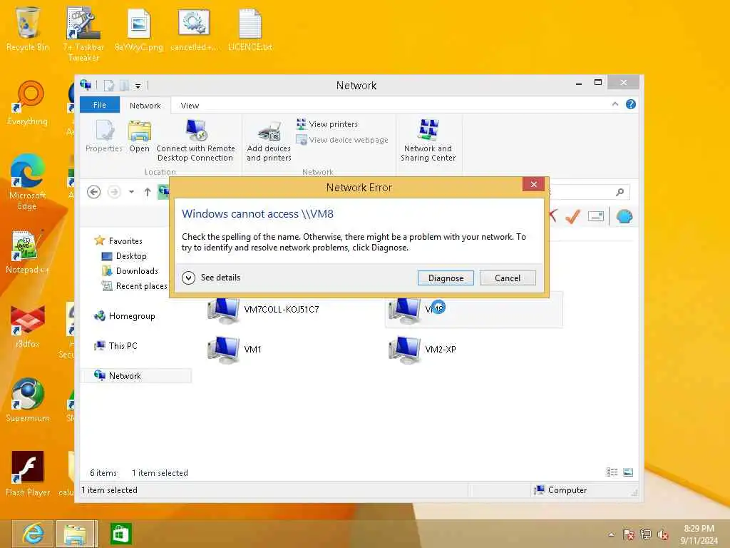Close the Network Error dialog
The image size is (730, 548).
click(533, 185)
